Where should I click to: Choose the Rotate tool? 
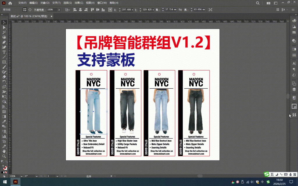coord(4,82)
